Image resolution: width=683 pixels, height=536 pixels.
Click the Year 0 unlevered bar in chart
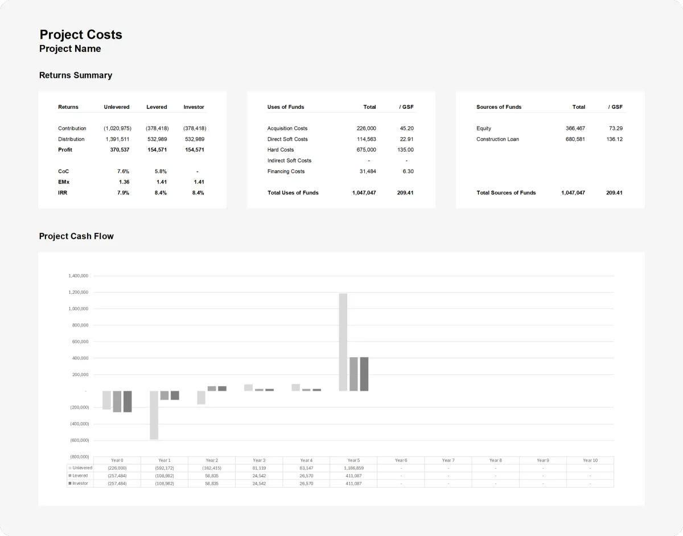[x=106, y=400]
